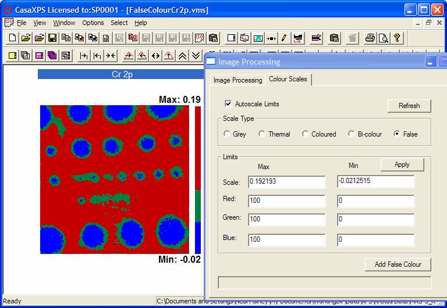Switch to the Image Processing tab

(x=237, y=80)
